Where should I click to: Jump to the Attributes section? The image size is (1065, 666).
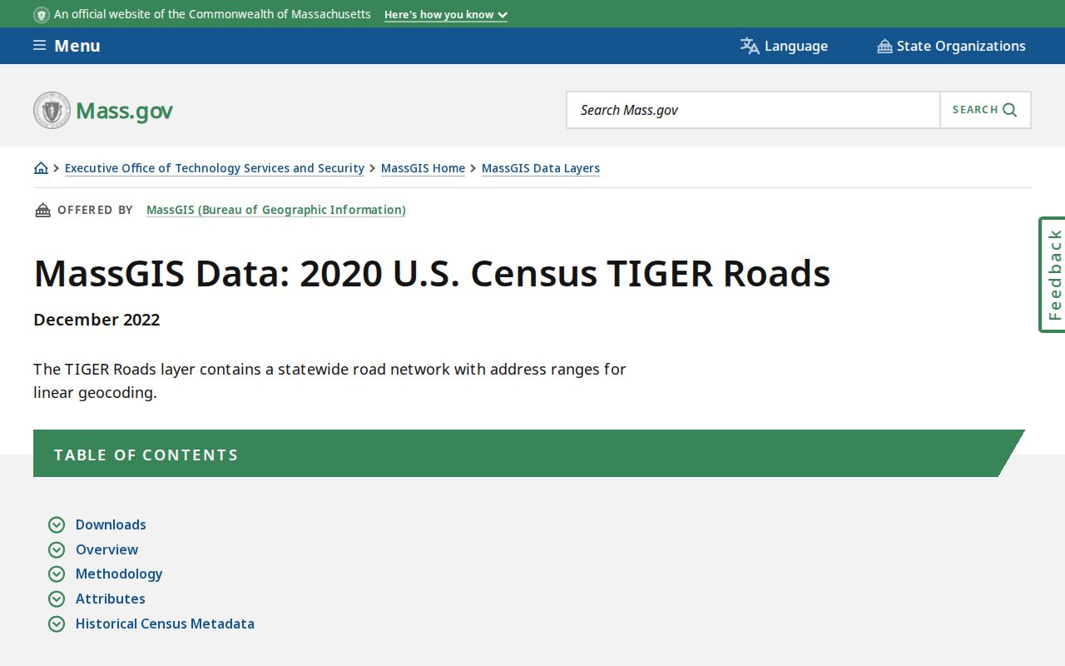click(110, 599)
